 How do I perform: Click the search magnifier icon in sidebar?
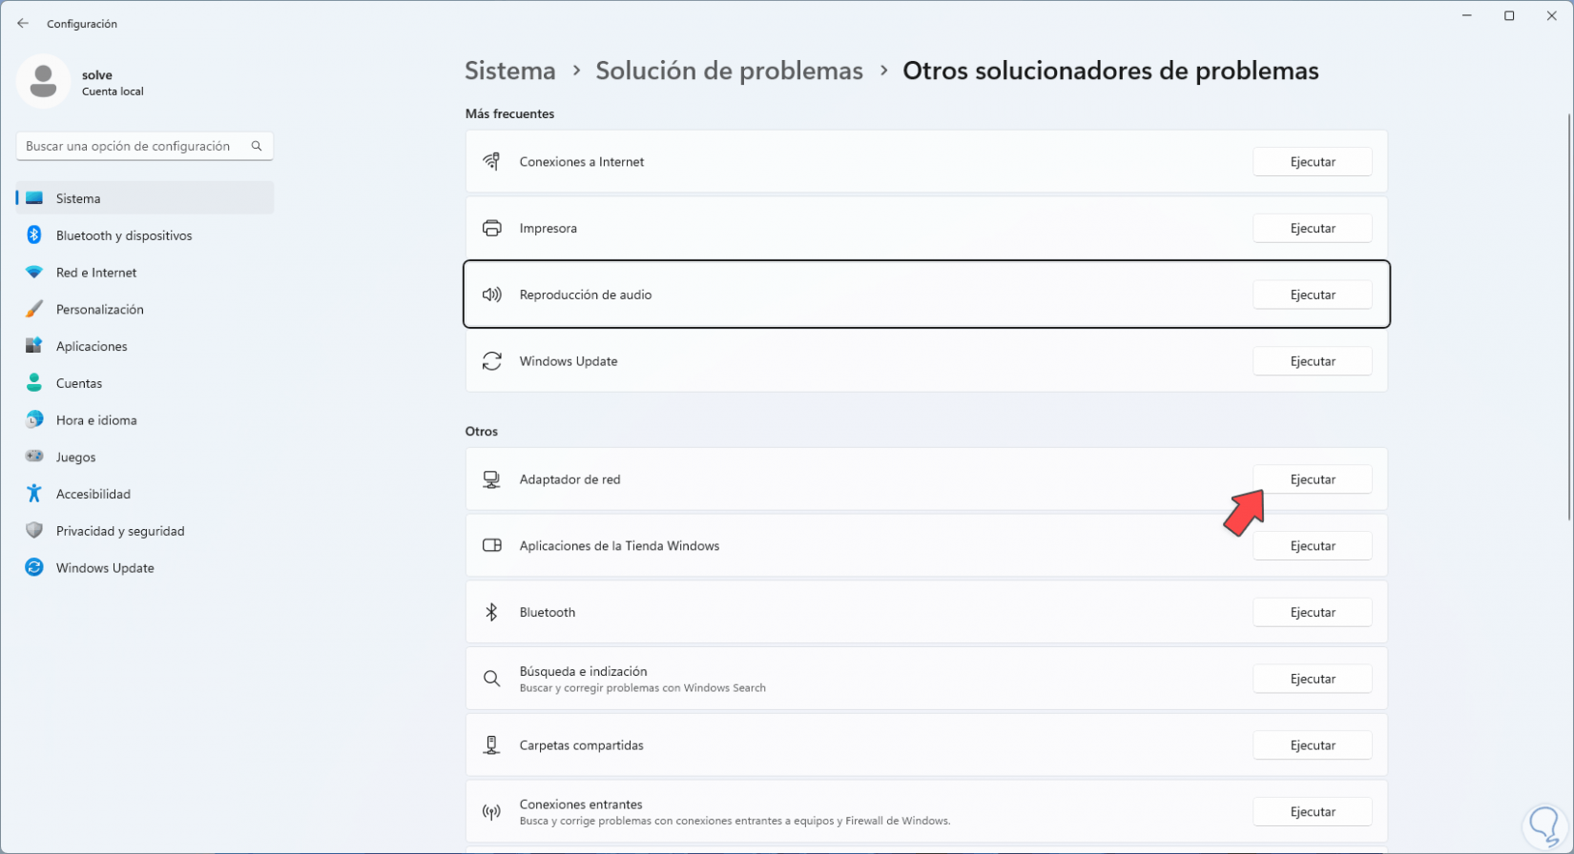point(257,146)
